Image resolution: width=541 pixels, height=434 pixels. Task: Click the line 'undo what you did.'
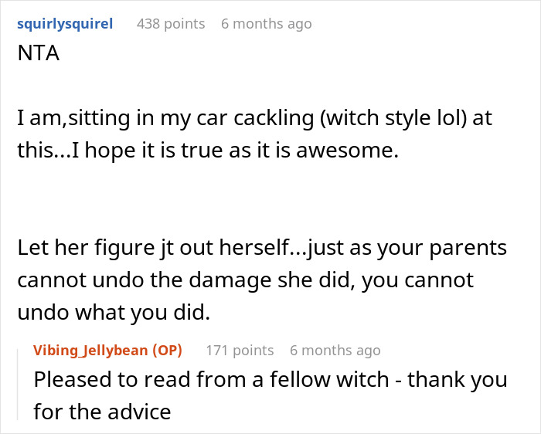click(x=114, y=312)
